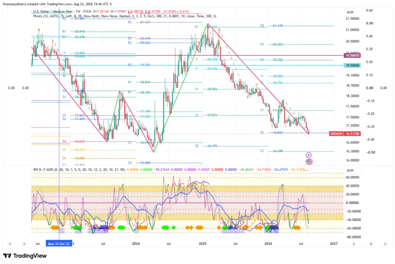Screen dimensions: 395x264
Task: Click the 19.90970 horizontal line price label
Action: (352, 55)
